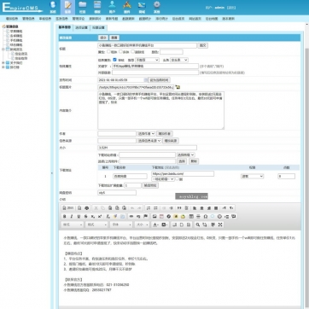Open the editor font Size dropdown
Screen dimensions: 309x309
point(142,224)
